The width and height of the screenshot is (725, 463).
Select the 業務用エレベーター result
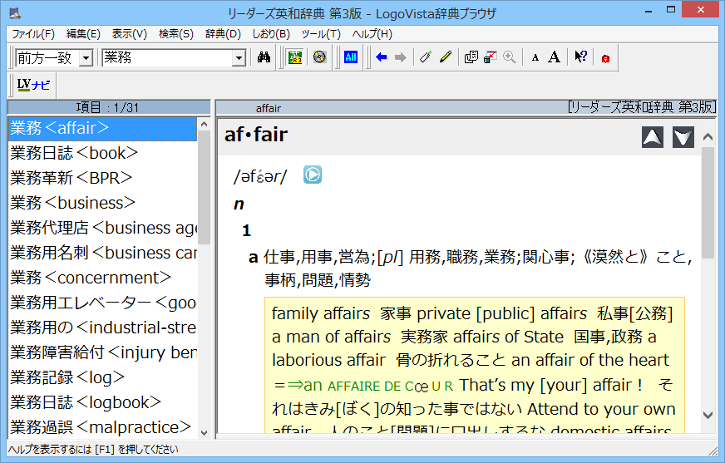(x=102, y=303)
